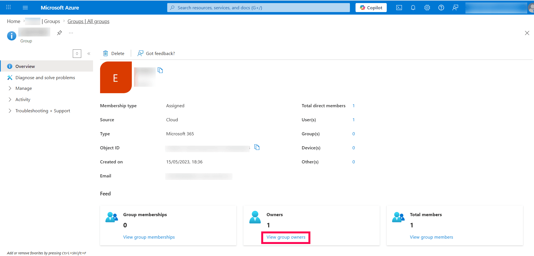Select the 'Cloud' source value
The width and height of the screenshot is (534, 256).
coord(172,120)
